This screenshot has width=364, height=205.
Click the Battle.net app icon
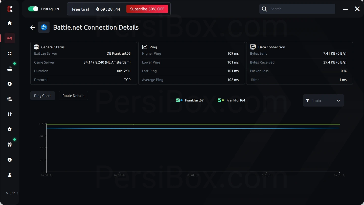(44, 27)
